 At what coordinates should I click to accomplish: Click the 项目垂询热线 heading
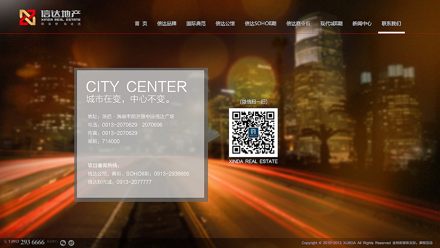point(104,165)
